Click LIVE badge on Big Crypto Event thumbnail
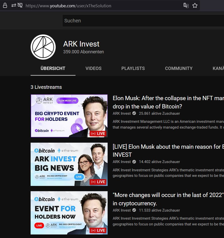This screenshot has height=238, width=224. 98,134
